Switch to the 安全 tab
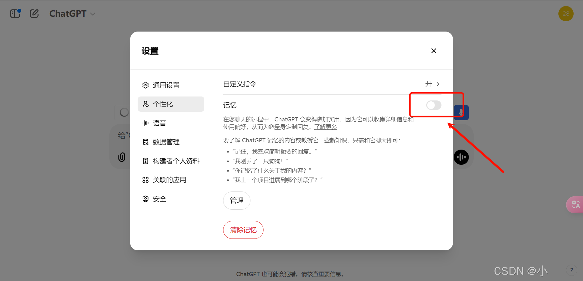Viewport: 583px width, 281px height. (171, 199)
